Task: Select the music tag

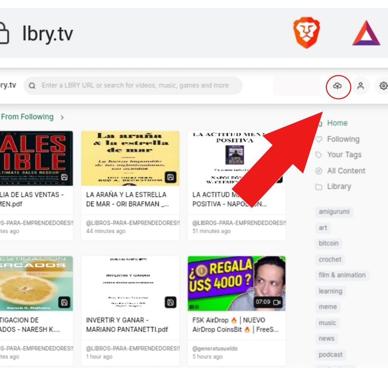Action: point(327,323)
